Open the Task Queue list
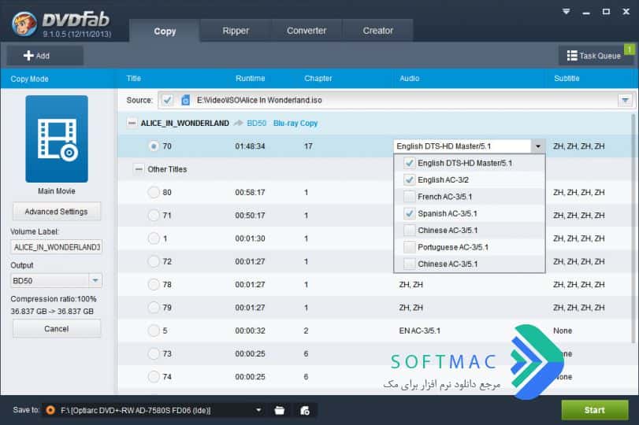Image resolution: width=639 pixels, height=425 pixels. pos(594,56)
